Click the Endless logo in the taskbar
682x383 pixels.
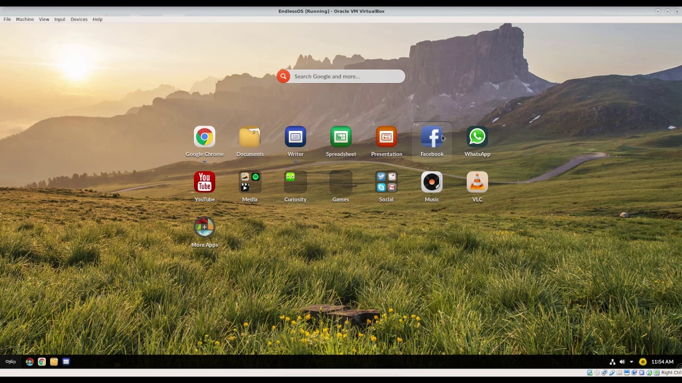point(11,362)
